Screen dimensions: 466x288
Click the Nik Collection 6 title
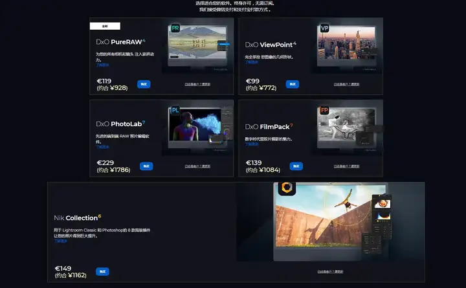click(x=77, y=218)
